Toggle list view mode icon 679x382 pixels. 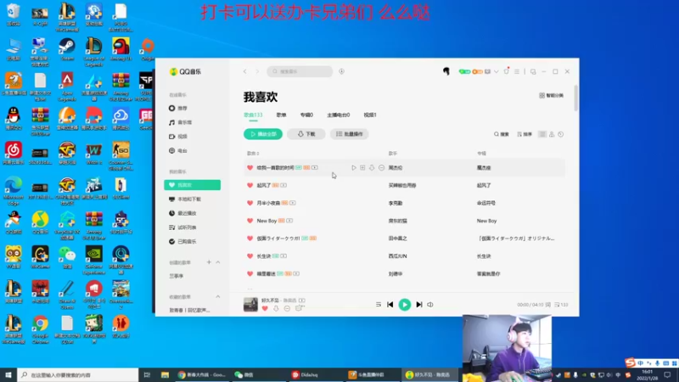(x=542, y=134)
